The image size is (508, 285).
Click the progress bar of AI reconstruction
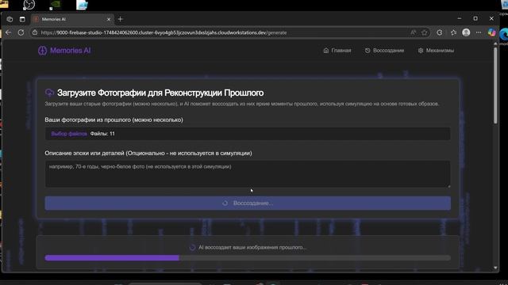[x=248, y=258]
